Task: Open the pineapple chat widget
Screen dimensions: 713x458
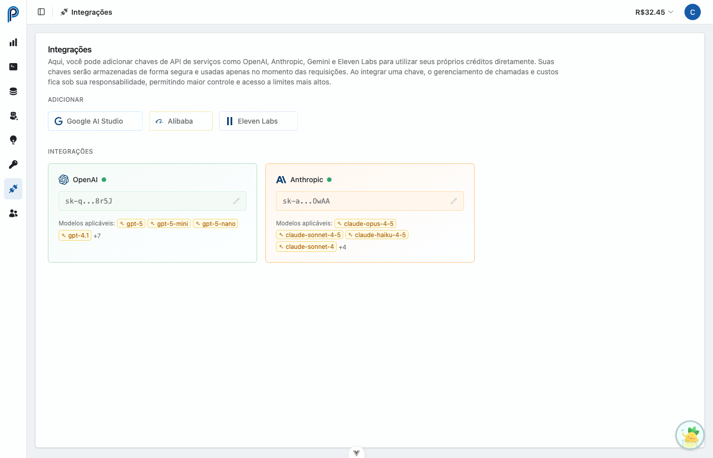Action: click(690, 435)
